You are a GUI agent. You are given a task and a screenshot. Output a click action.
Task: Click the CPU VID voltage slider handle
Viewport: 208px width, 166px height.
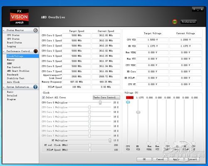[128, 102]
